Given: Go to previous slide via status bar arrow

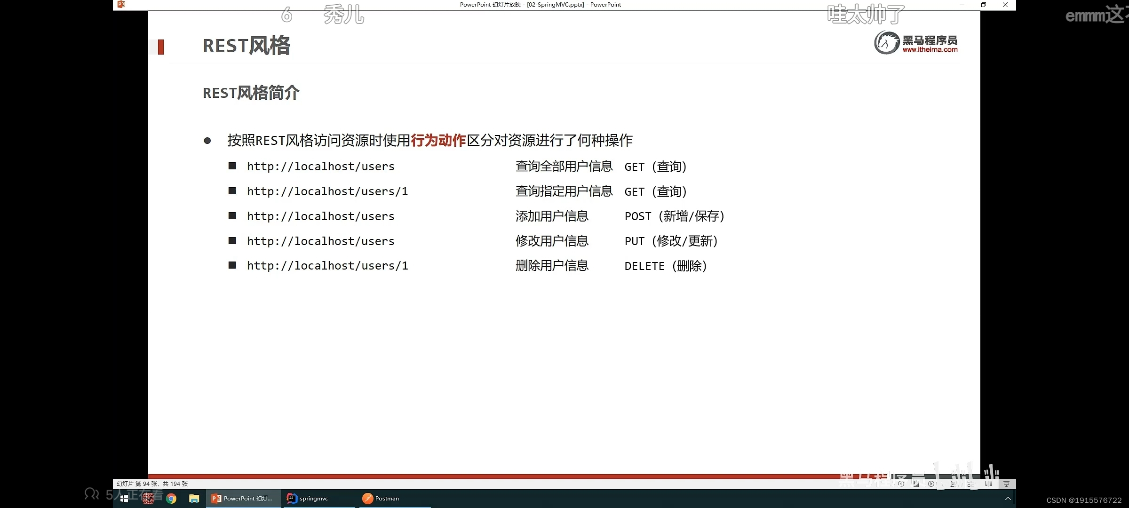Looking at the screenshot, I should [901, 484].
